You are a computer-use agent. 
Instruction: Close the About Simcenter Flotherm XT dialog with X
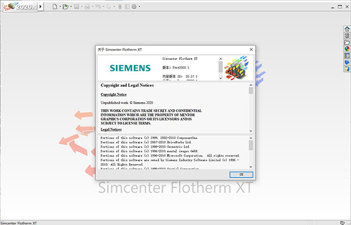coord(251,50)
